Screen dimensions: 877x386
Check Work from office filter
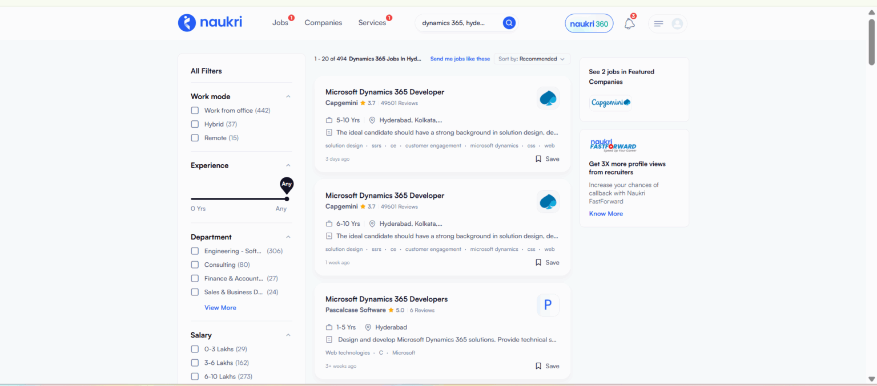point(195,111)
